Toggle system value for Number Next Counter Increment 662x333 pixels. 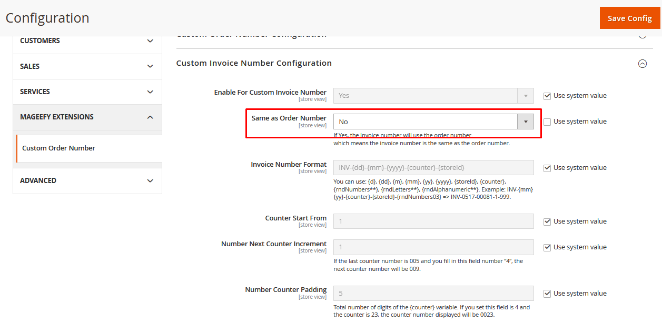click(x=547, y=247)
